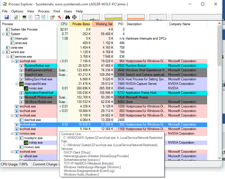225x179 pixels.
Task: Open properties with the toolbar icon
Action: (52, 17)
